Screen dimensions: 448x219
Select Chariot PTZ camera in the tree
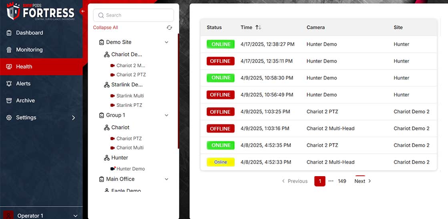click(129, 139)
